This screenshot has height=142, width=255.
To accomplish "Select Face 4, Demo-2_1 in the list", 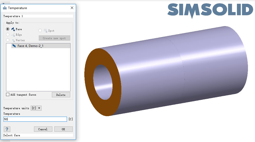I will tap(30, 46).
